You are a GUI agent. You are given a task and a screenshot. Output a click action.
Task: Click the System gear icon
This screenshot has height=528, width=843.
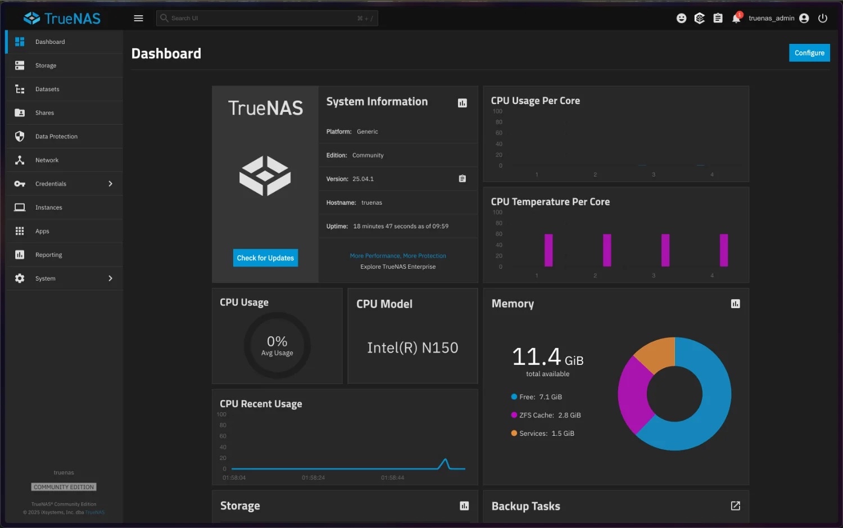point(20,278)
